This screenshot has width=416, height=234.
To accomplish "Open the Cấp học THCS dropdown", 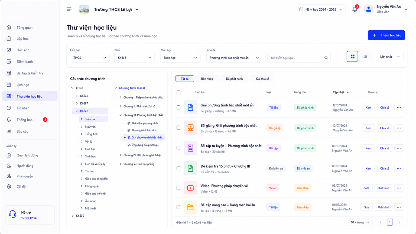I will (90, 58).
